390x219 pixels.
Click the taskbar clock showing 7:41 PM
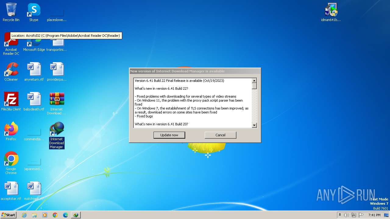coord(374,215)
